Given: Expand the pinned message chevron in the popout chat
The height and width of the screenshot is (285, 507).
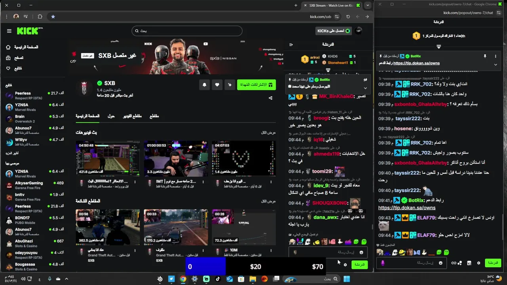Looking at the screenshot, I should (496, 65).
